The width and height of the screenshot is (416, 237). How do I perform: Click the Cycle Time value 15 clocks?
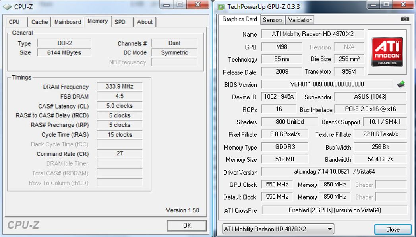pos(120,134)
